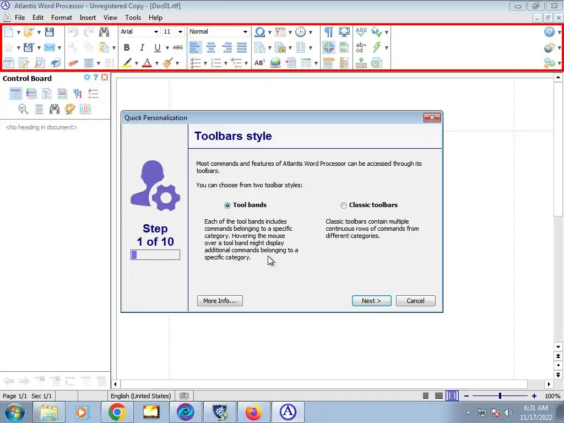The image size is (564, 423).
Task: Expand the insert table arrow
Action: coord(316,63)
